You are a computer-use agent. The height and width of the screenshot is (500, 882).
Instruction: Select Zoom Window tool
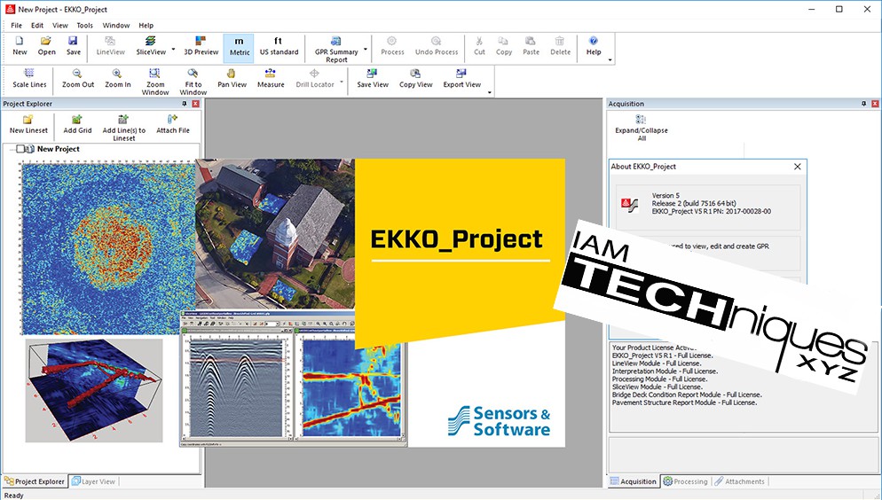(155, 82)
